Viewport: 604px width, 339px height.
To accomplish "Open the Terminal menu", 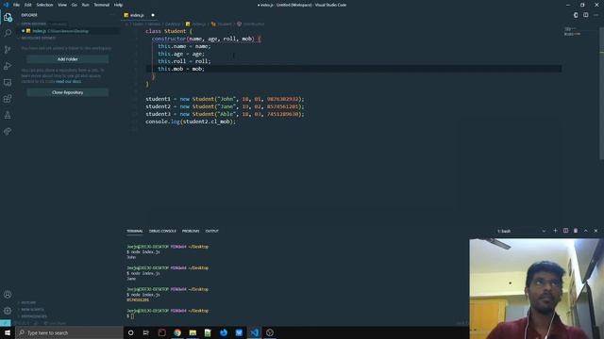I will (102, 5).
